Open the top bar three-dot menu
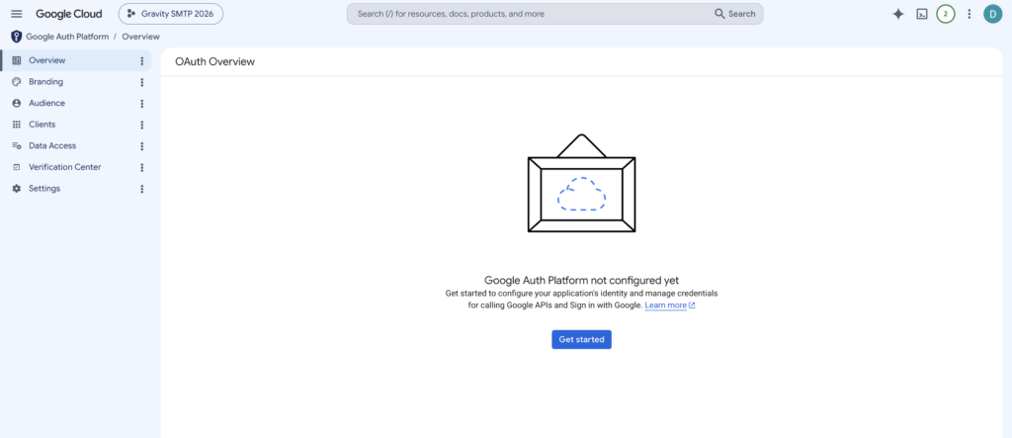1012x438 pixels. [969, 14]
